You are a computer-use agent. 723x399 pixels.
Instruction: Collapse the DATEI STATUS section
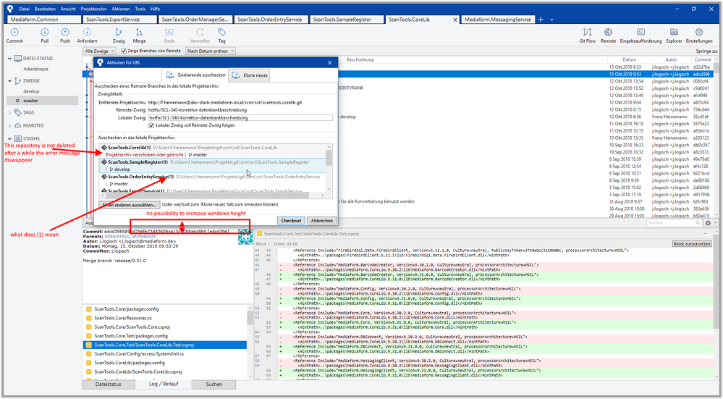pos(9,59)
